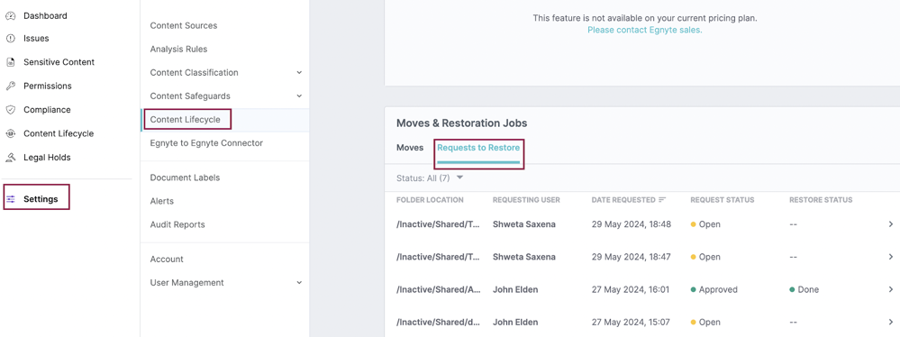Click the Restore Status column header
This screenshot has height=337, width=900.
click(821, 200)
